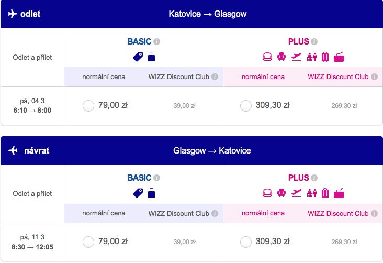This screenshot has height=263, width=383.
Task: Click the návrat Glasgow to Katovice header
Action: point(191,151)
